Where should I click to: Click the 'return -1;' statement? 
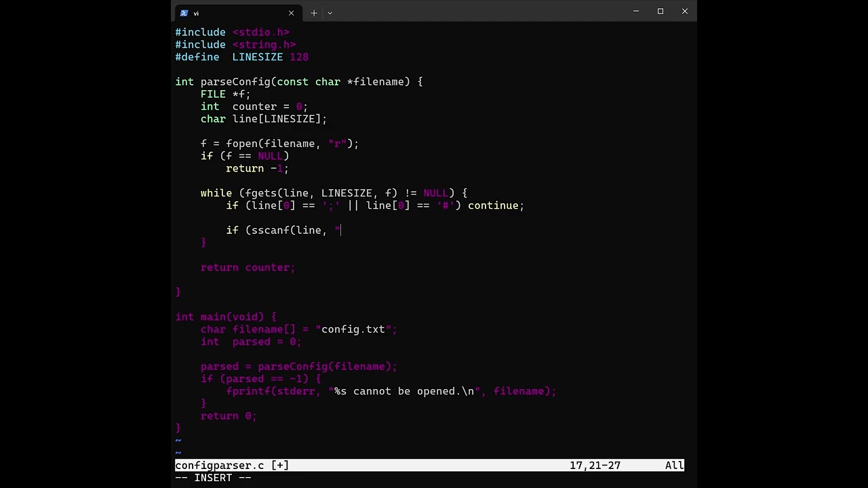pos(258,168)
